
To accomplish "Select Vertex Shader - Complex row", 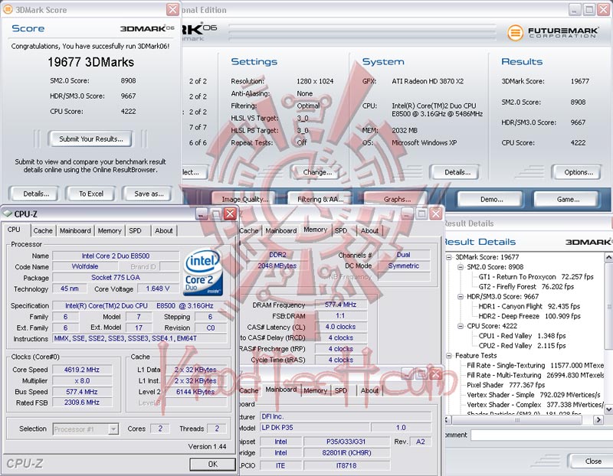I will pos(535,405).
